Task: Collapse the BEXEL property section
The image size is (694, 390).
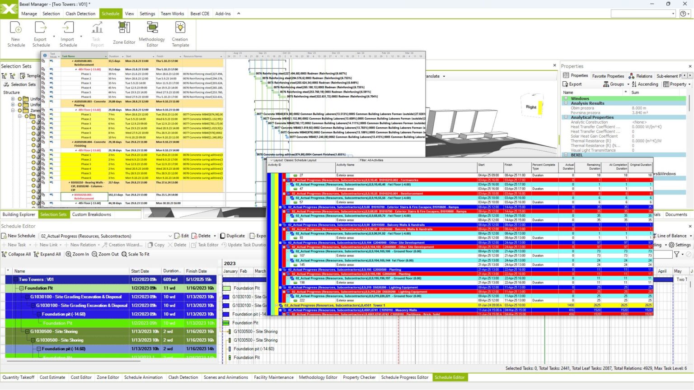Action: [x=566, y=155]
